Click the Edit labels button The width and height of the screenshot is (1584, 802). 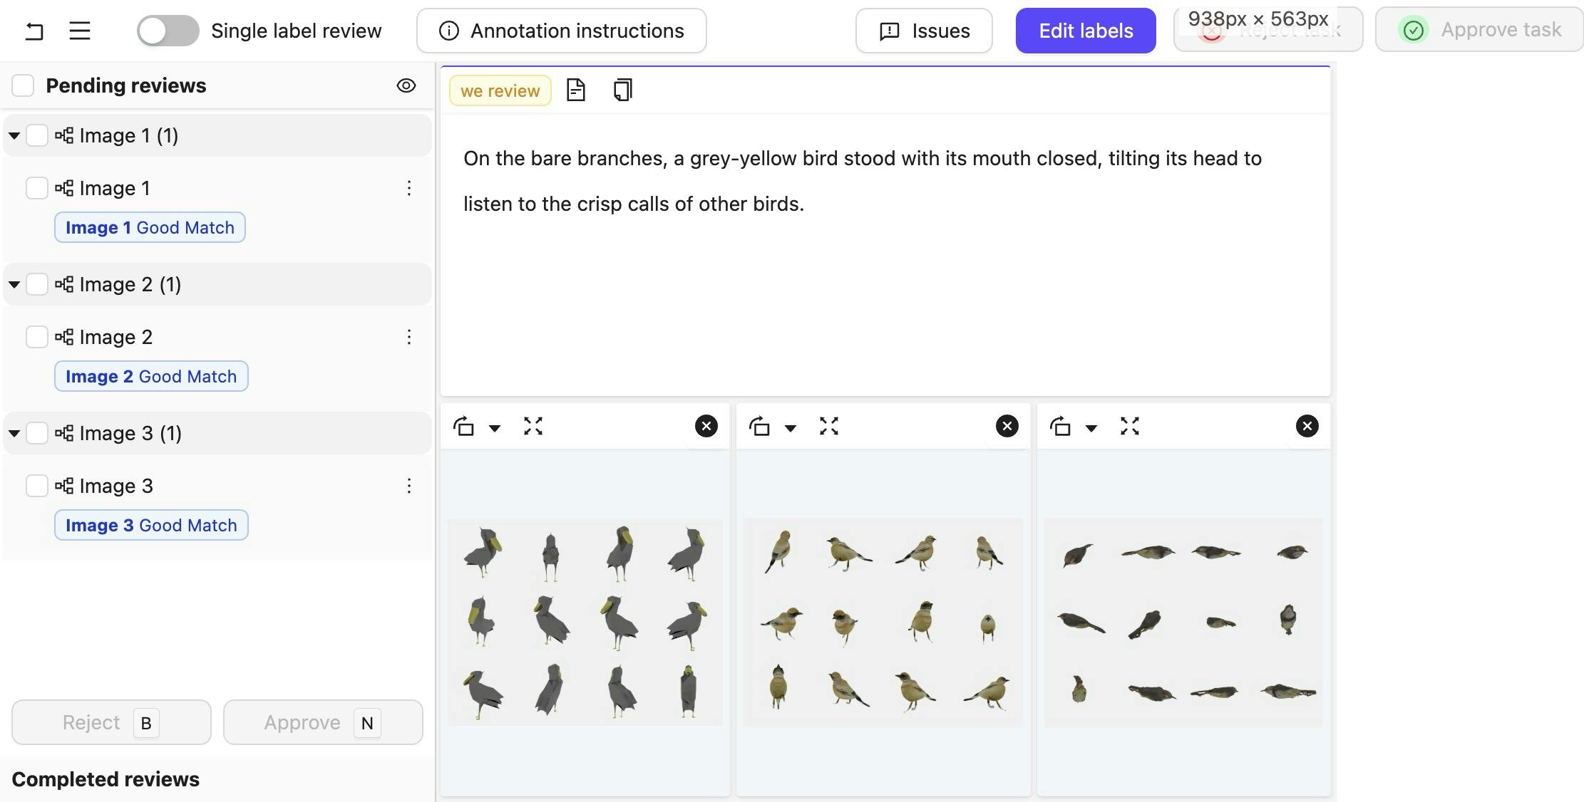tap(1085, 31)
